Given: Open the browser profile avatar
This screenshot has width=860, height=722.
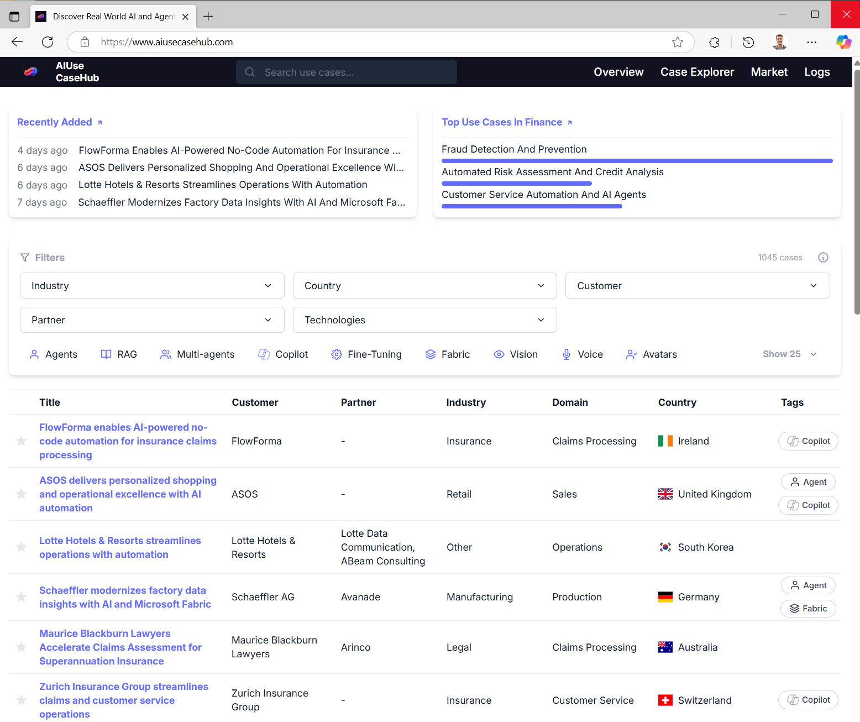Looking at the screenshot, I should 780,42.
